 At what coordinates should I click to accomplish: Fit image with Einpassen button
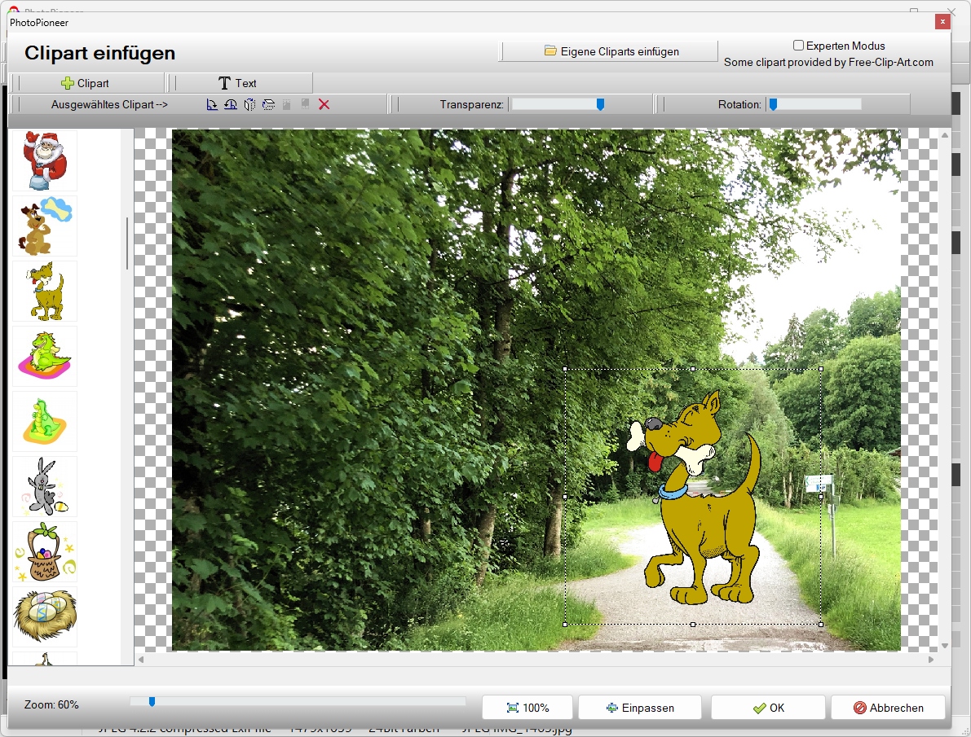tap(640, 708)
